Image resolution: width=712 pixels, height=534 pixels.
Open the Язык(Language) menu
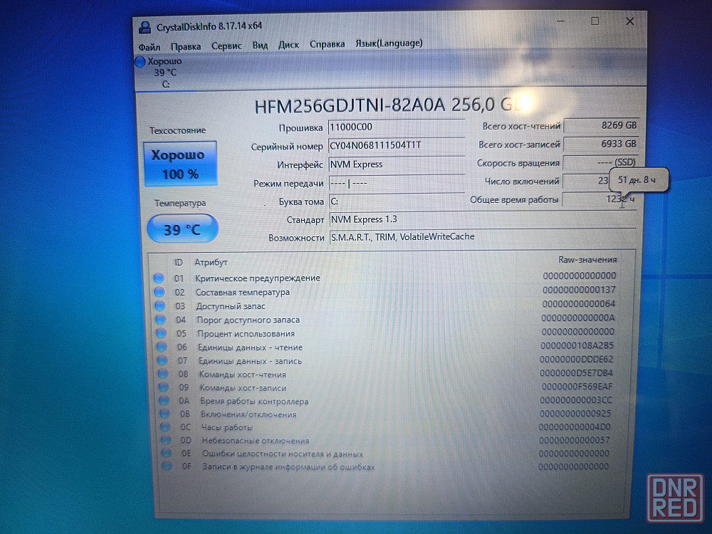(389, 43)
